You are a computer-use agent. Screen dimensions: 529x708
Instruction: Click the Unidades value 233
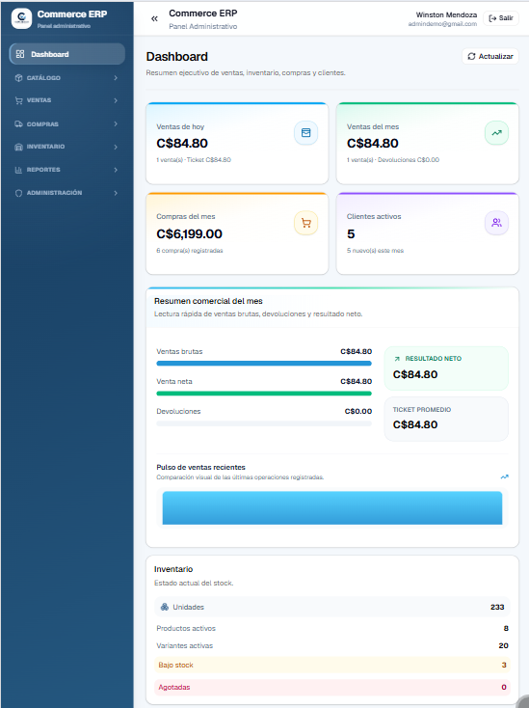[x=497, y=608]
